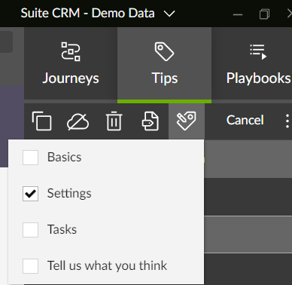This screenshot has height=285, width=292.
Task: Expand the Suite CRM - Demo Data dropdown
Action: tap(169, 14)
